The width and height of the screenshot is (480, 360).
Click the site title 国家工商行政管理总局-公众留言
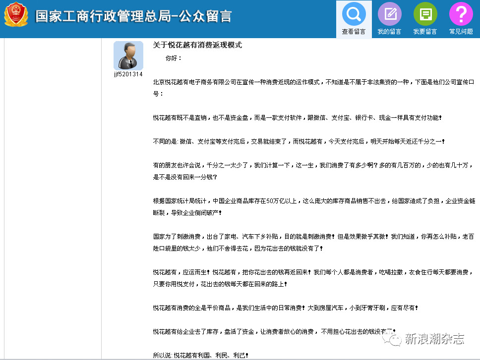[x=133, y=16]
